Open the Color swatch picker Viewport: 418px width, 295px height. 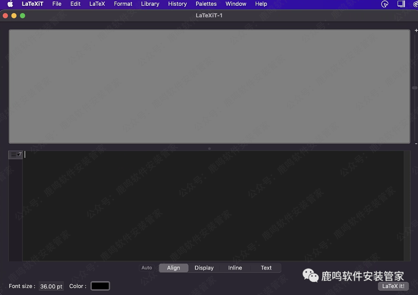[100, 286]
